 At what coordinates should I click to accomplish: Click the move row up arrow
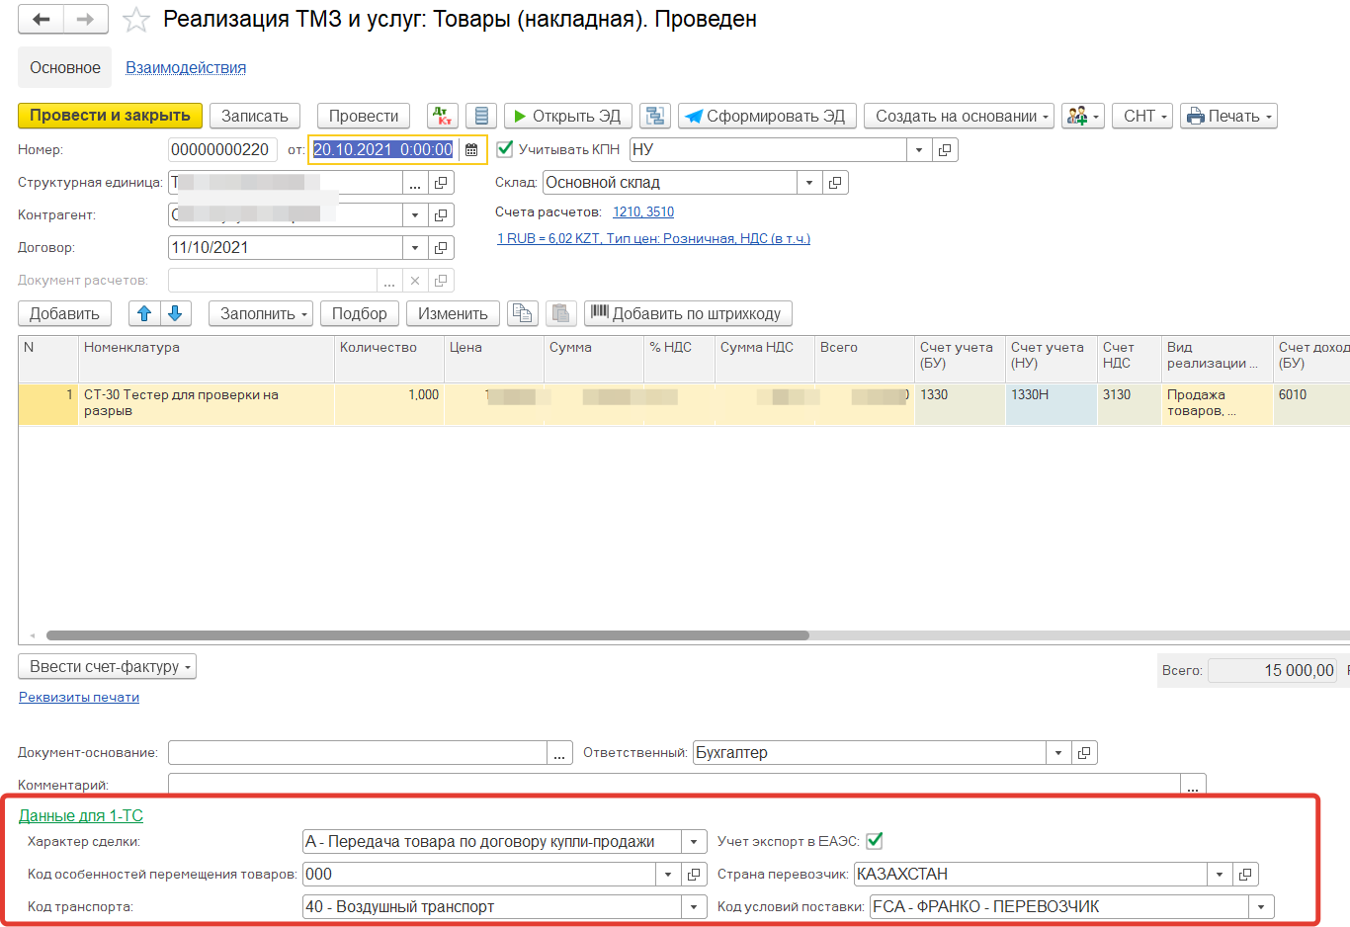point(144,313)
